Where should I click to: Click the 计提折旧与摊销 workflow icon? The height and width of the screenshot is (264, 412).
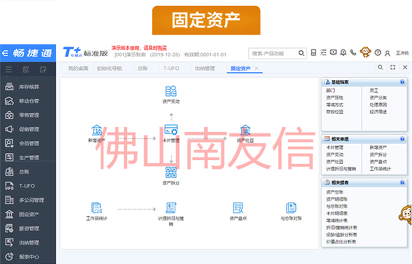(x=171, y=208)
